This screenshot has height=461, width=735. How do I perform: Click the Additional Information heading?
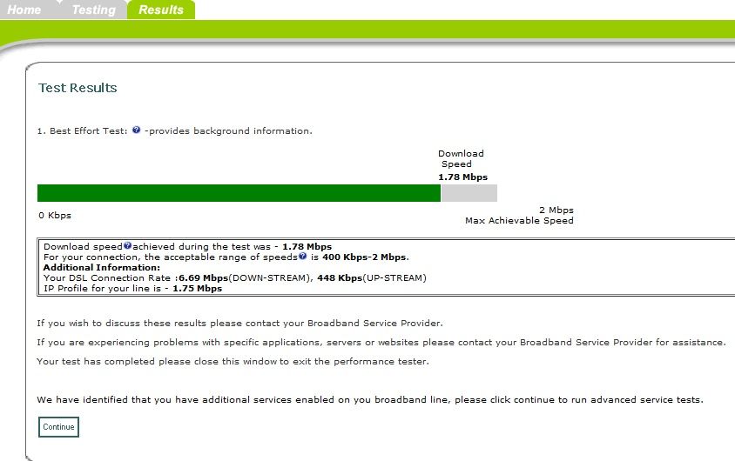point(102,267)
